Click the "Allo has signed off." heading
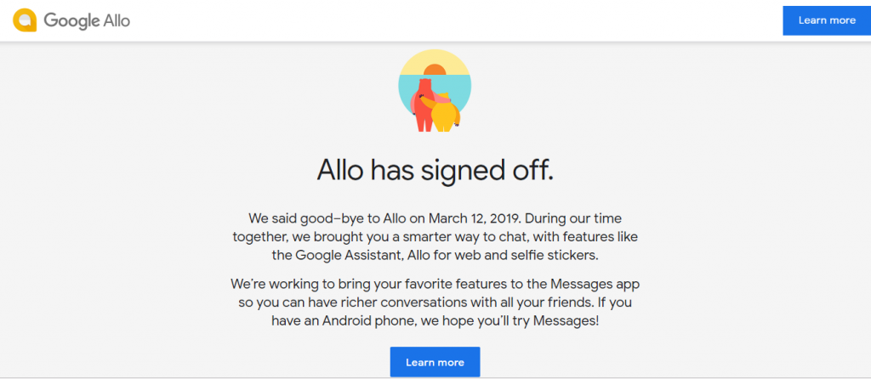This screenshot has height=379, width=871. coord(435,170)
